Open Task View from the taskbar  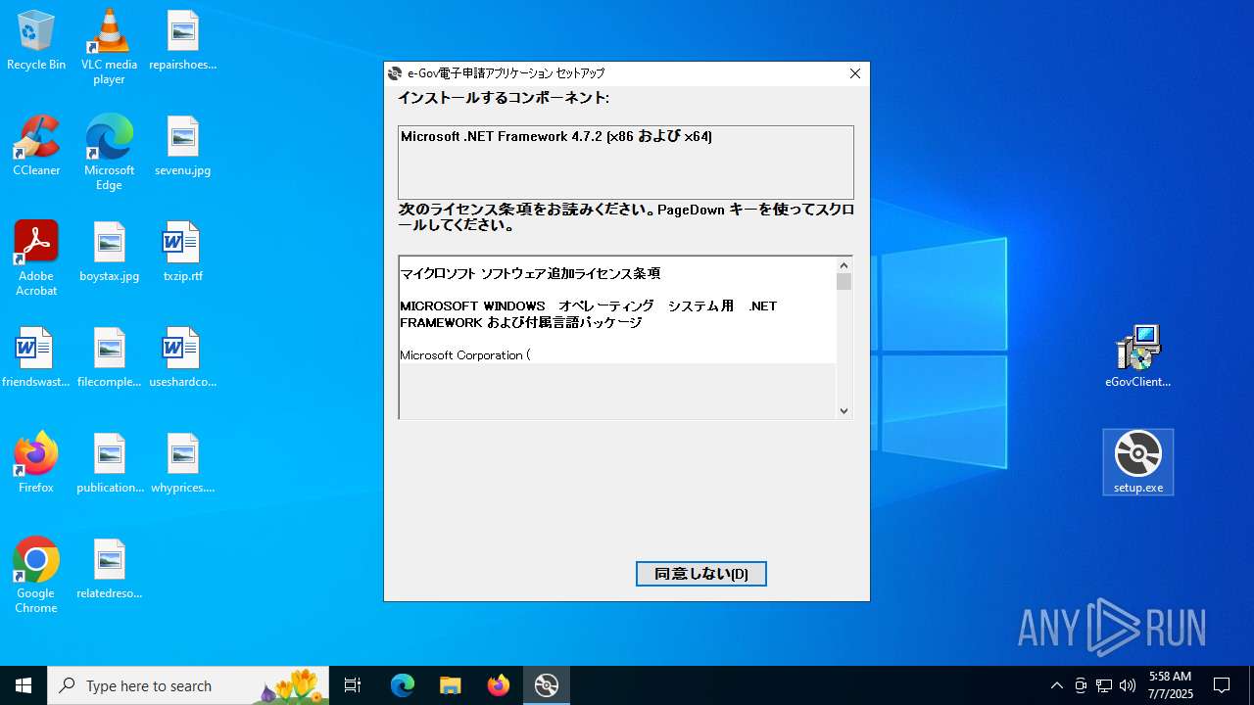click(x=353, y=685)
